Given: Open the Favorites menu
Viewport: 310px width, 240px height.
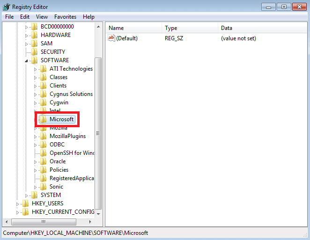Looking at the screenshot, I should pos(65,17).
